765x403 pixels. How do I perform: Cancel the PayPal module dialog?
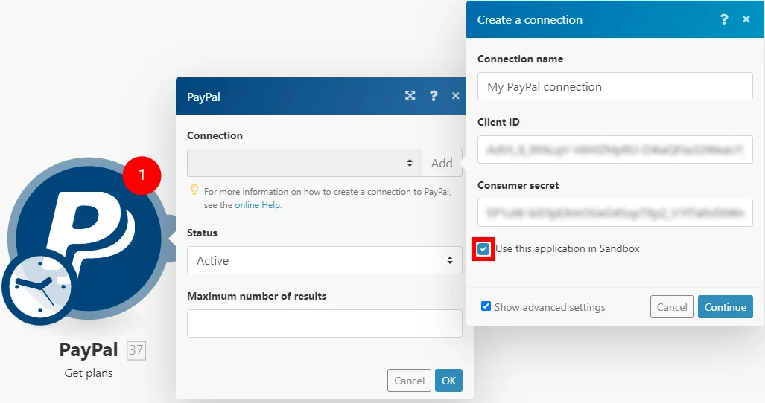click(410, 381)
